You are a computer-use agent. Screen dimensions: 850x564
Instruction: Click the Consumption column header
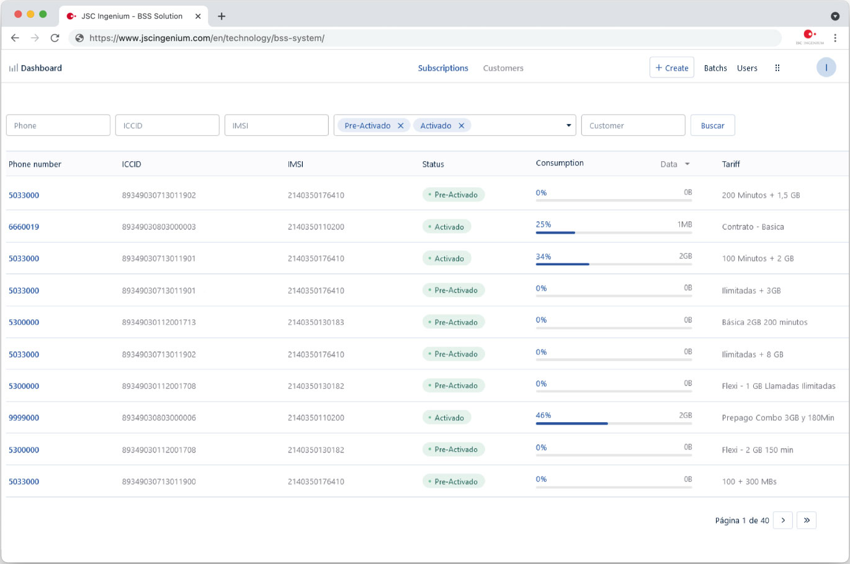point(560,163)
